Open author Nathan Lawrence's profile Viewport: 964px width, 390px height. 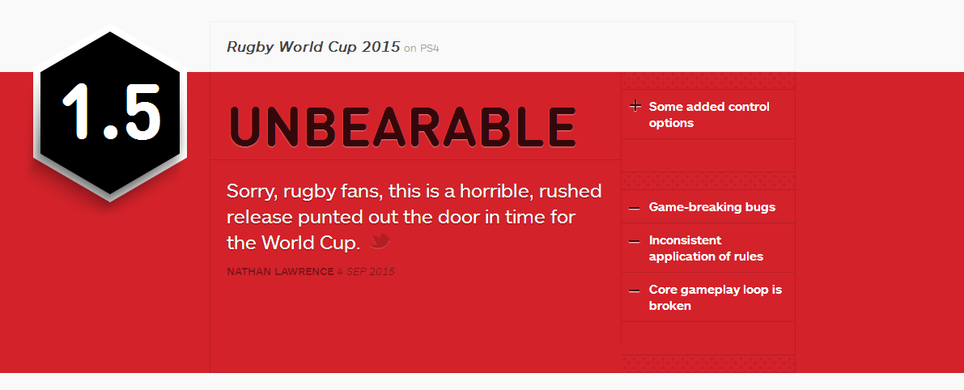(280, 272)
